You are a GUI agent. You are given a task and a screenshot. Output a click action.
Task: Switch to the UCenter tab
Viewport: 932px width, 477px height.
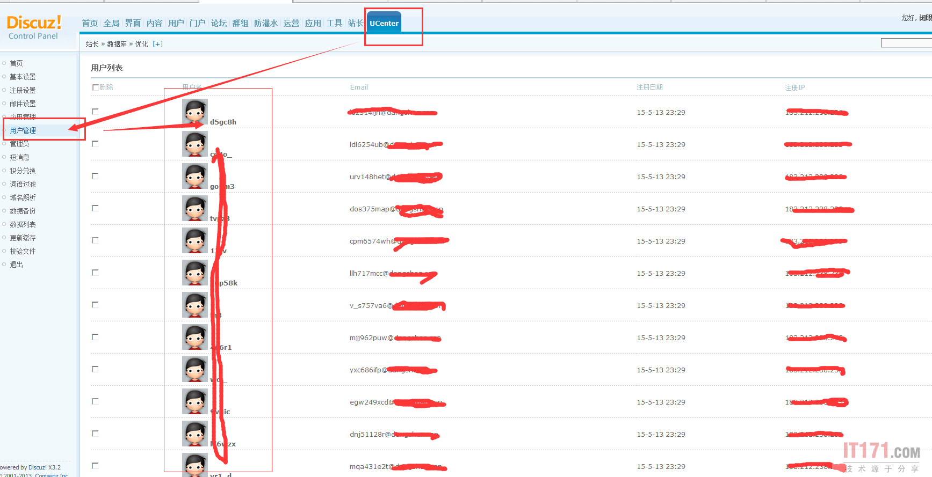coord(384,23)
